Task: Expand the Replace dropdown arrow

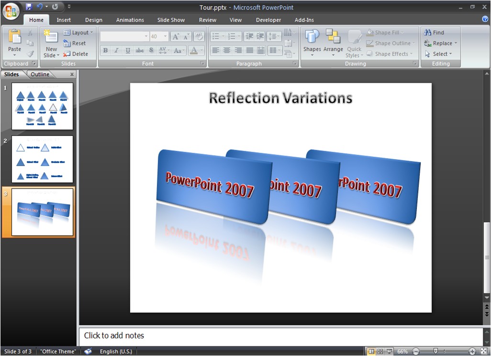Action: click(x=456, y=43)
